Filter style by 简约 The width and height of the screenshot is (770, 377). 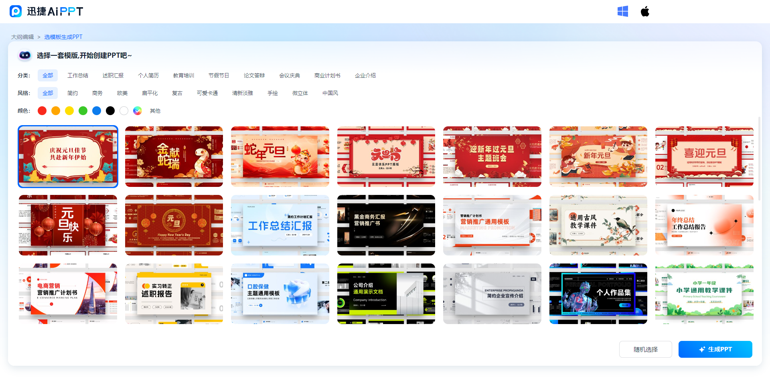[x=73, y=93]
